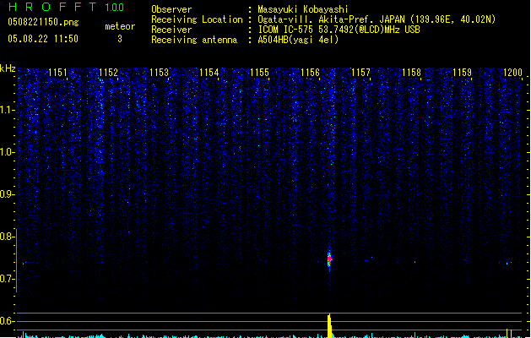Click the 1159 time axis marker
This screenshot has height=338, width=531.
(462, 73)
